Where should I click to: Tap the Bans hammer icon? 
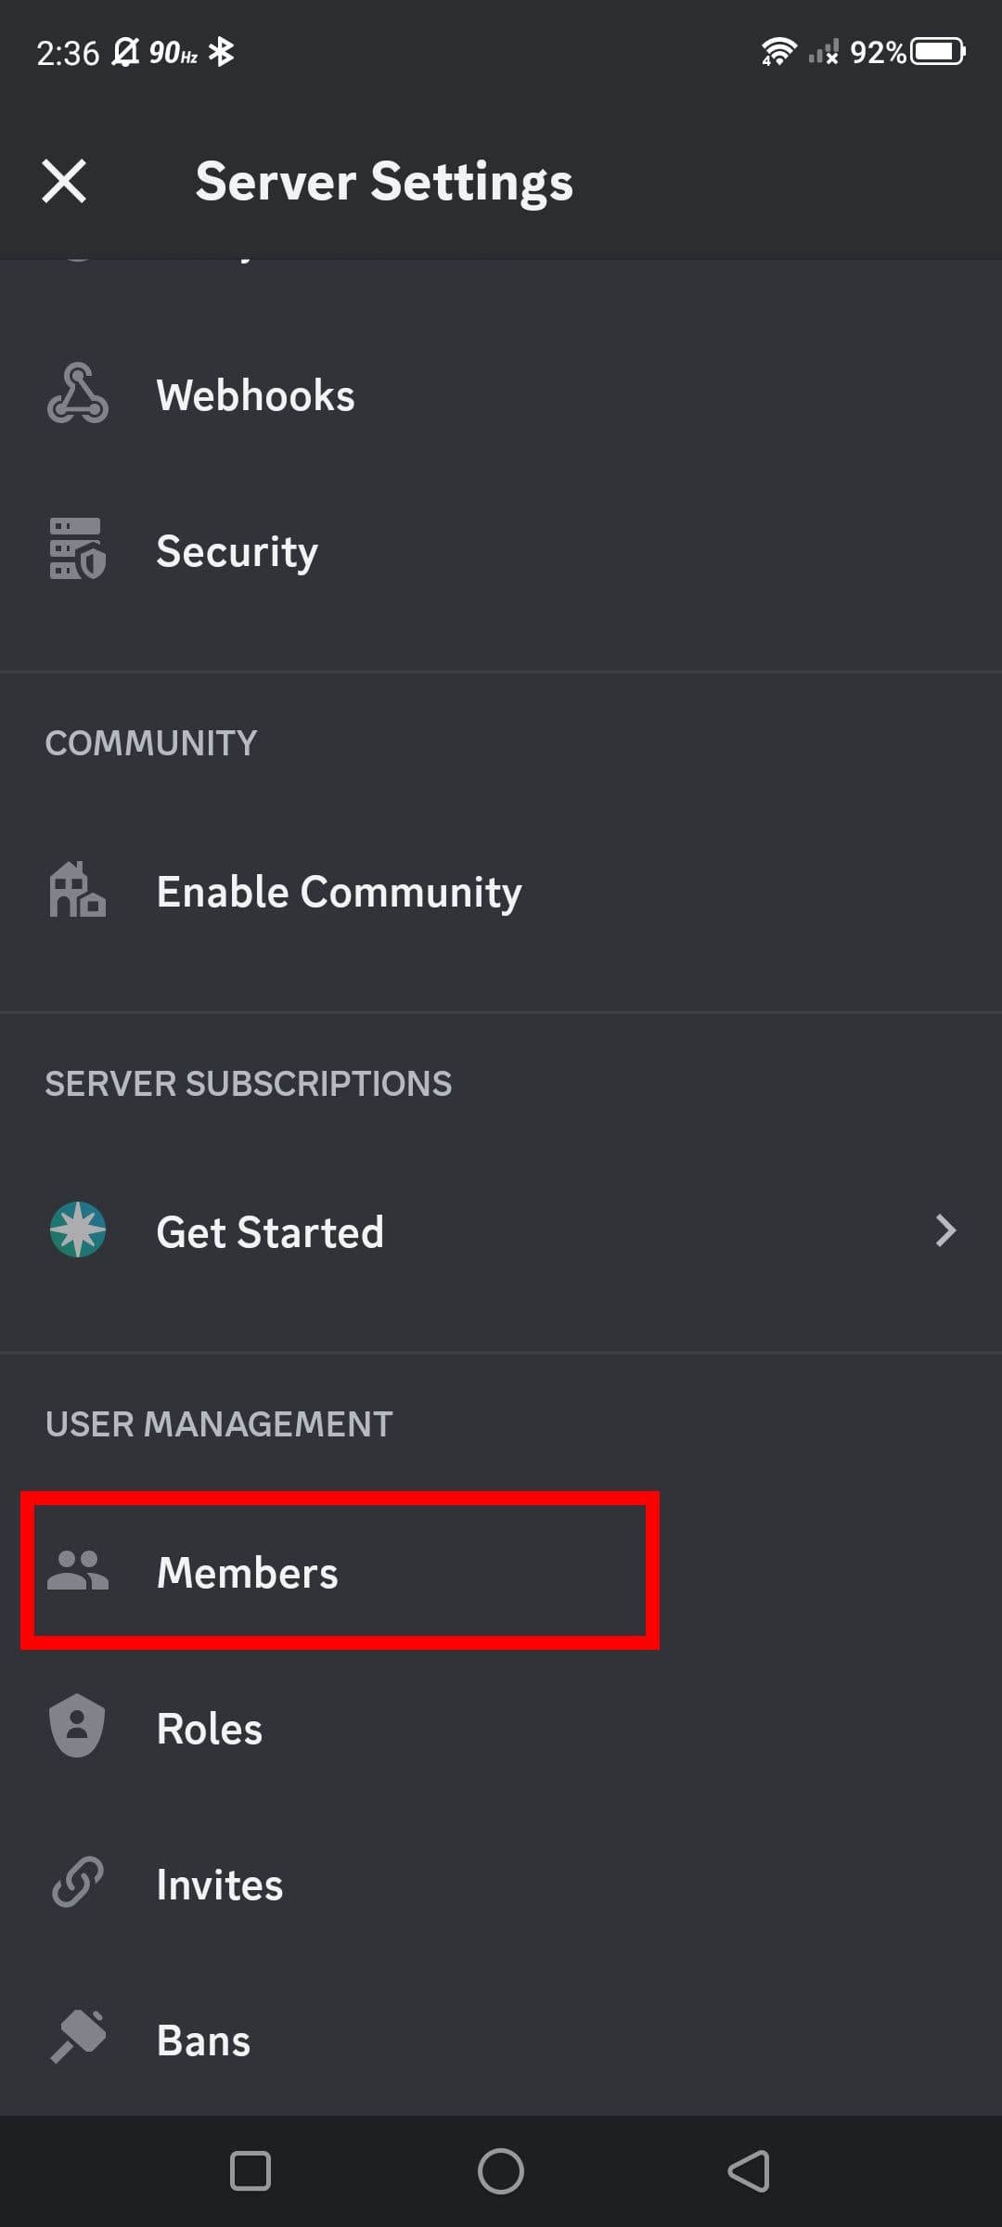point(78,2039)
